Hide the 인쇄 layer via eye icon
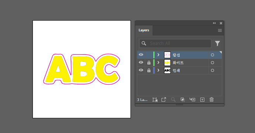This screenshot has width=255, height=133. (x=141, y=70)
